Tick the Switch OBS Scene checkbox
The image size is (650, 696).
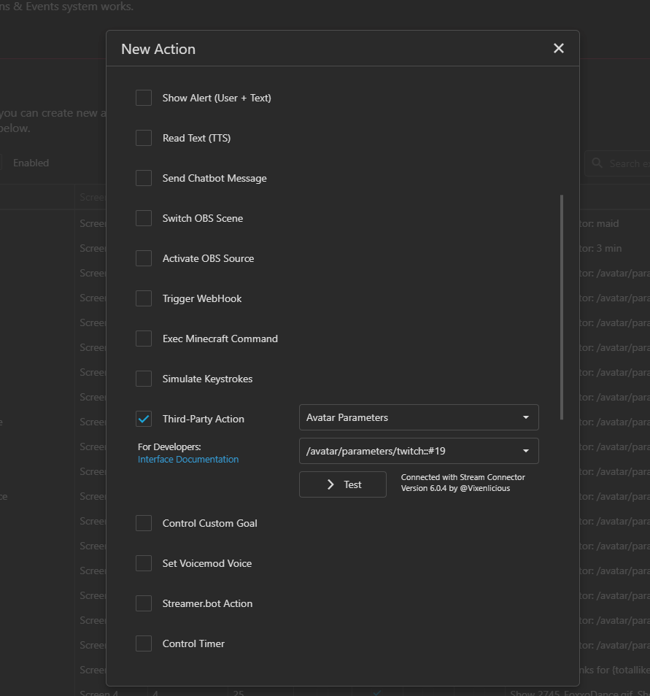pyautogui.click(x=144, y=218)
